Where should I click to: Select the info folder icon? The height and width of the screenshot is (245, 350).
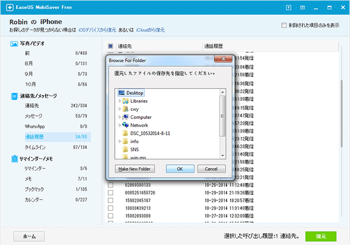125,142
